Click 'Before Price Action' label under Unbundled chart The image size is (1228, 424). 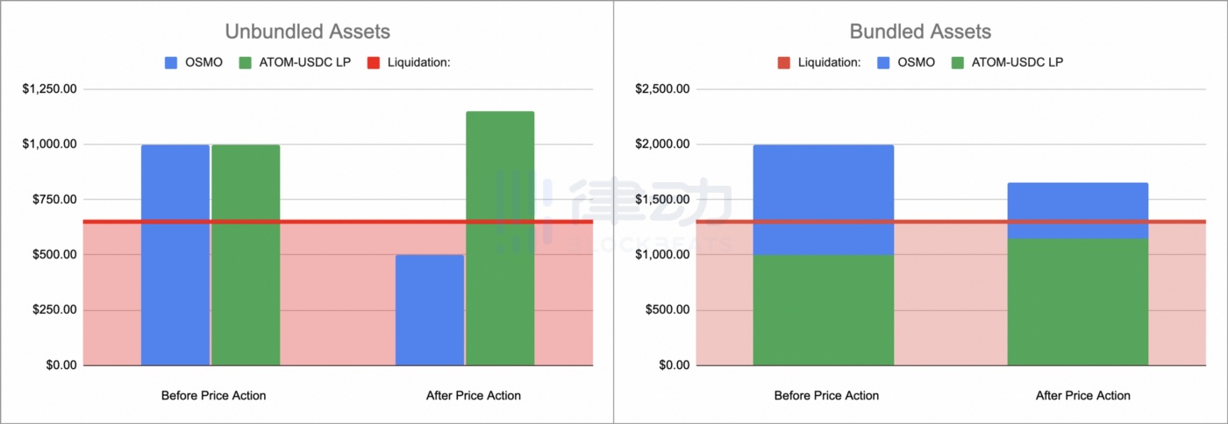pos(213,395)
